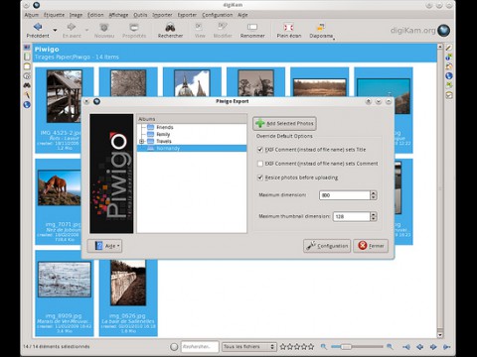
Task: Open the globe geolocation tab in right sidebar
Action: pyautogui.click(x=449, y=76)
